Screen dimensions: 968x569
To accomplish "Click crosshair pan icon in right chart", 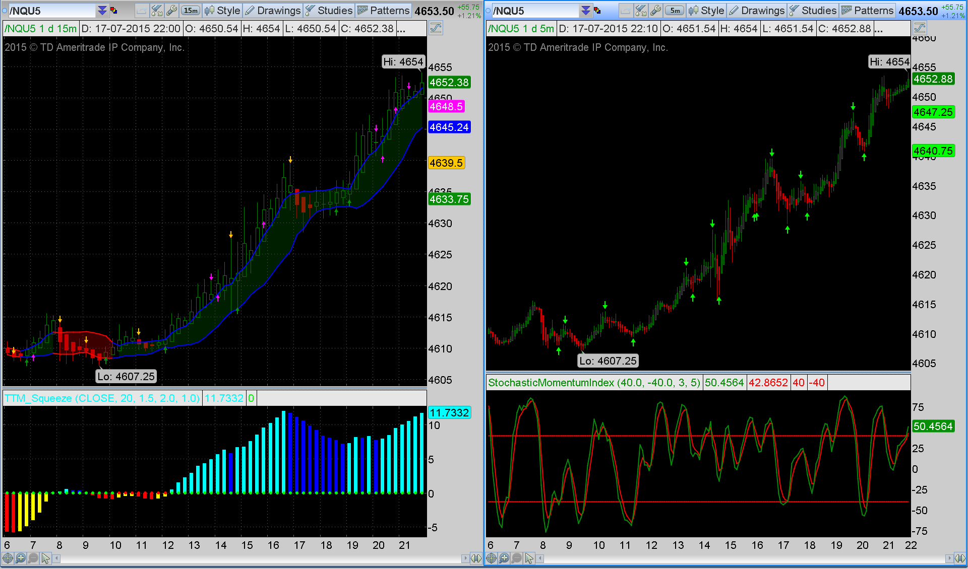I will (x=491, y=558).
